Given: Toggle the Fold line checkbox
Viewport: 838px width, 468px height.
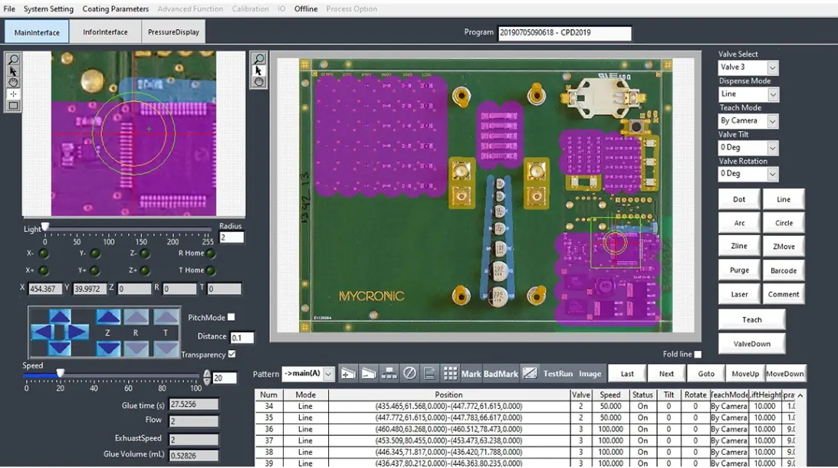Looking at the screenshot, I should [698, 355].
